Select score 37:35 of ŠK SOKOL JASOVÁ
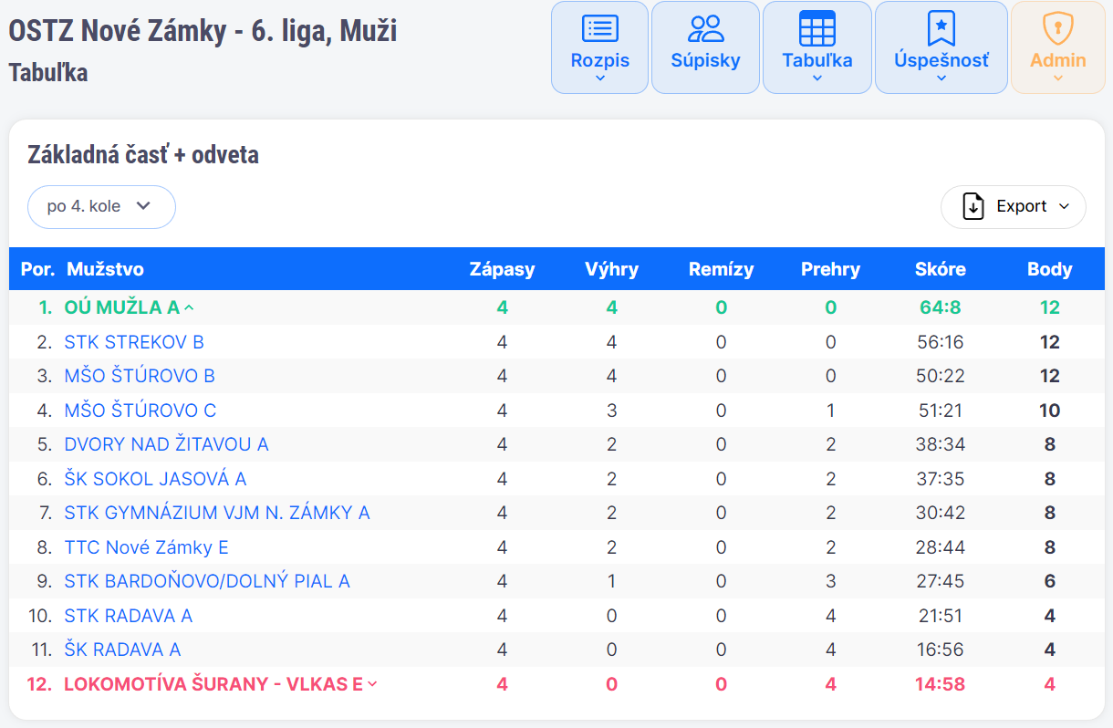 click(941, 479)
